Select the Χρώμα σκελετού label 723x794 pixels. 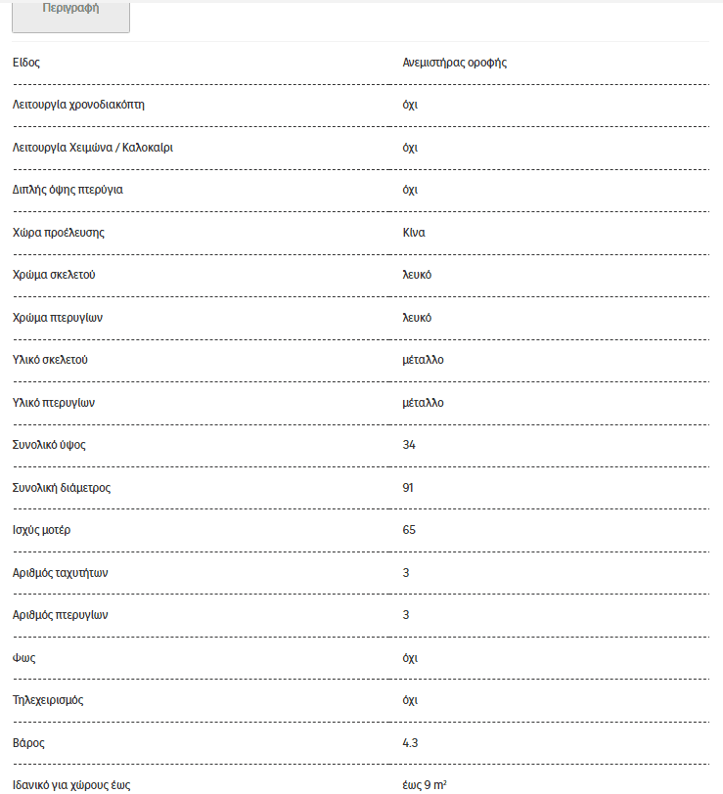(x=54, y=275)
